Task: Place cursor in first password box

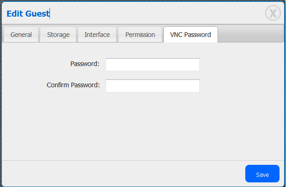Action: click(153, 65)
